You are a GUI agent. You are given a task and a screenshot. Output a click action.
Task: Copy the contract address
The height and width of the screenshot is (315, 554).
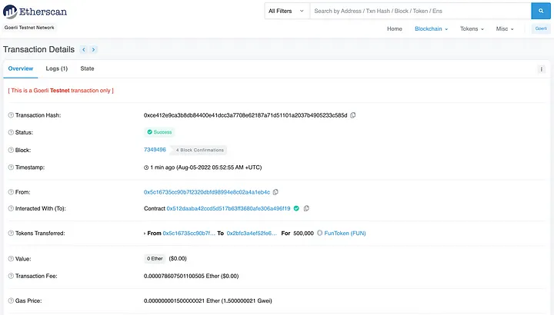pyautogui.click(x=306, y=208)
